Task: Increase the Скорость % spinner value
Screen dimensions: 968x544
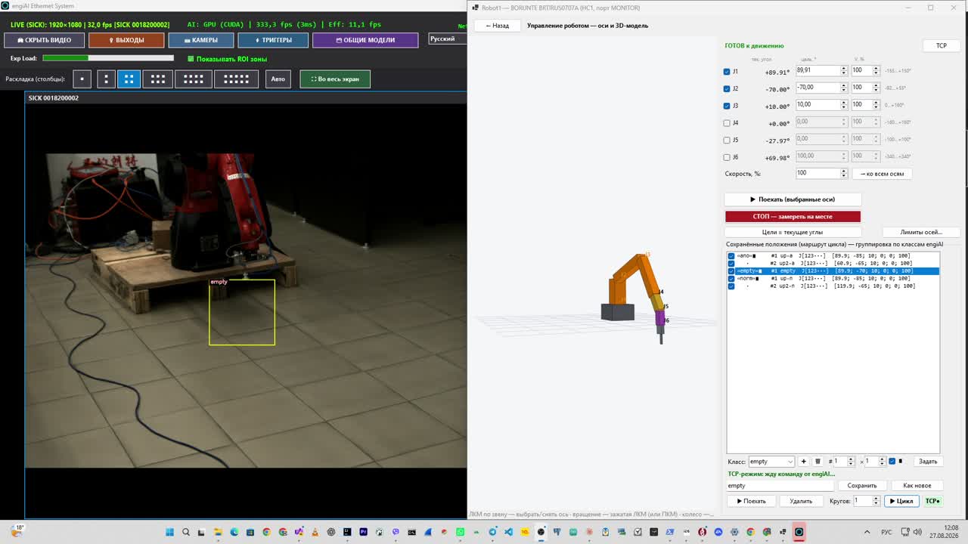Action: [x=844, y=171]
